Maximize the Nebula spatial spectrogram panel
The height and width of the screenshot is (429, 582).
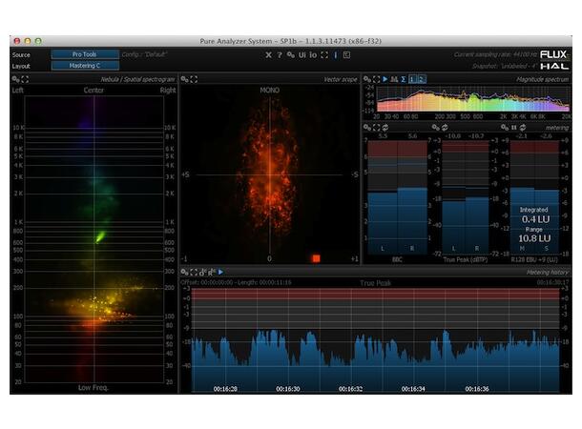(x=25, y=79)
